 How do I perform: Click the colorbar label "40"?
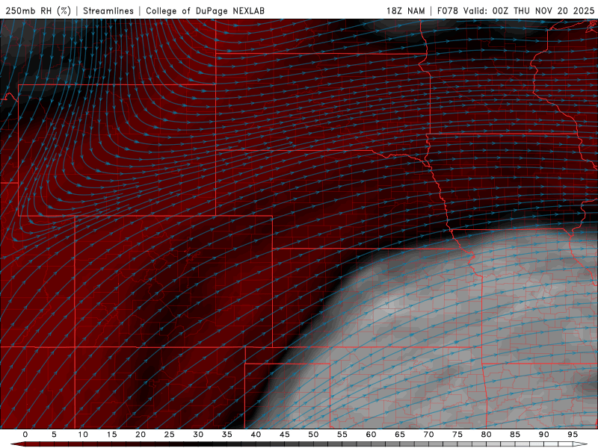tap(256, 435)
